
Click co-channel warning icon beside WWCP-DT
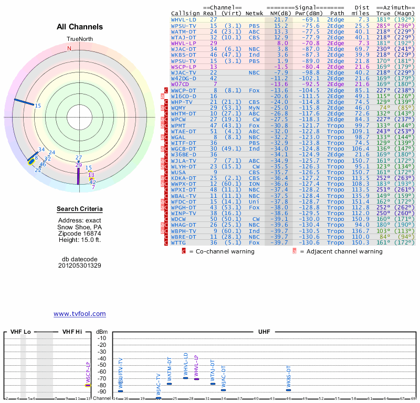(x=166, y=90)
